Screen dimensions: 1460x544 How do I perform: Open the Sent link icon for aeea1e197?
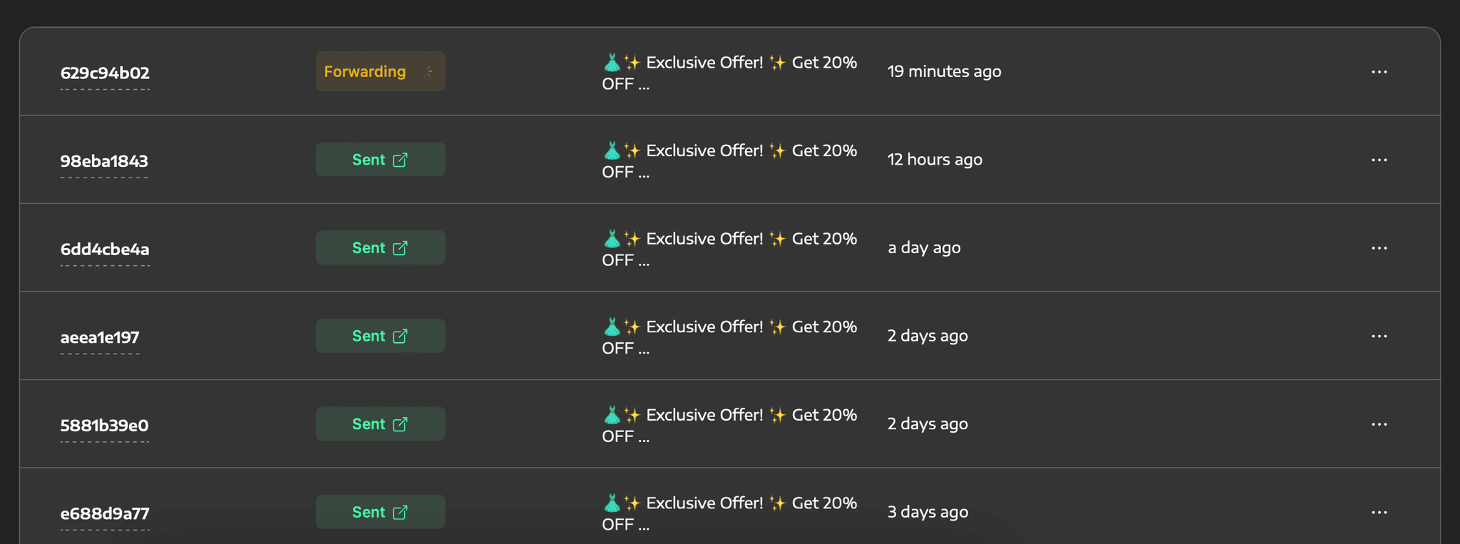click(x=401, y=336)
